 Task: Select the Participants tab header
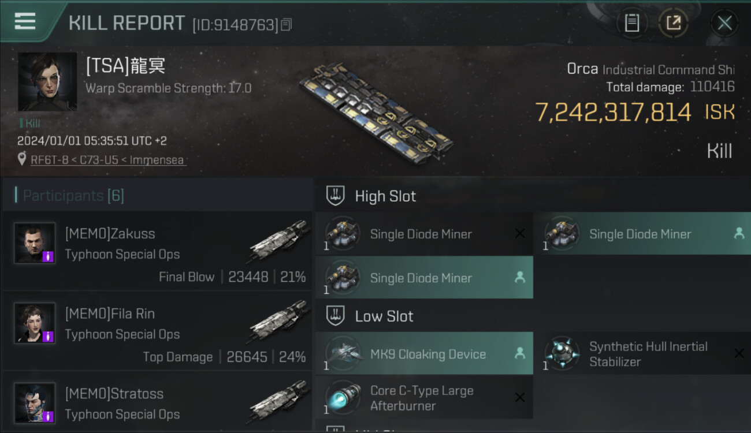point(73,196)
